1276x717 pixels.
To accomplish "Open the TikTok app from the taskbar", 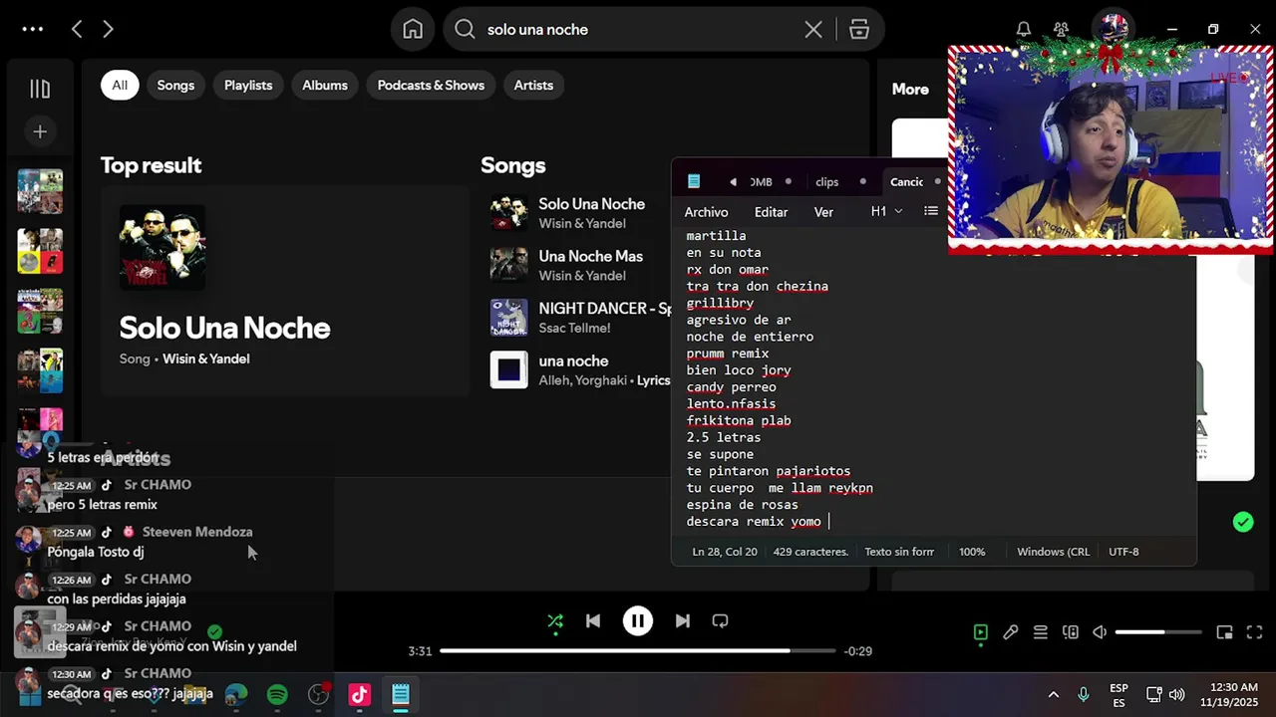I will click(x=360, y=695).
